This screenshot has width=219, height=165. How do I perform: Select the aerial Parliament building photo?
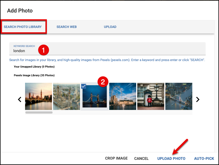tap(67, 96)
